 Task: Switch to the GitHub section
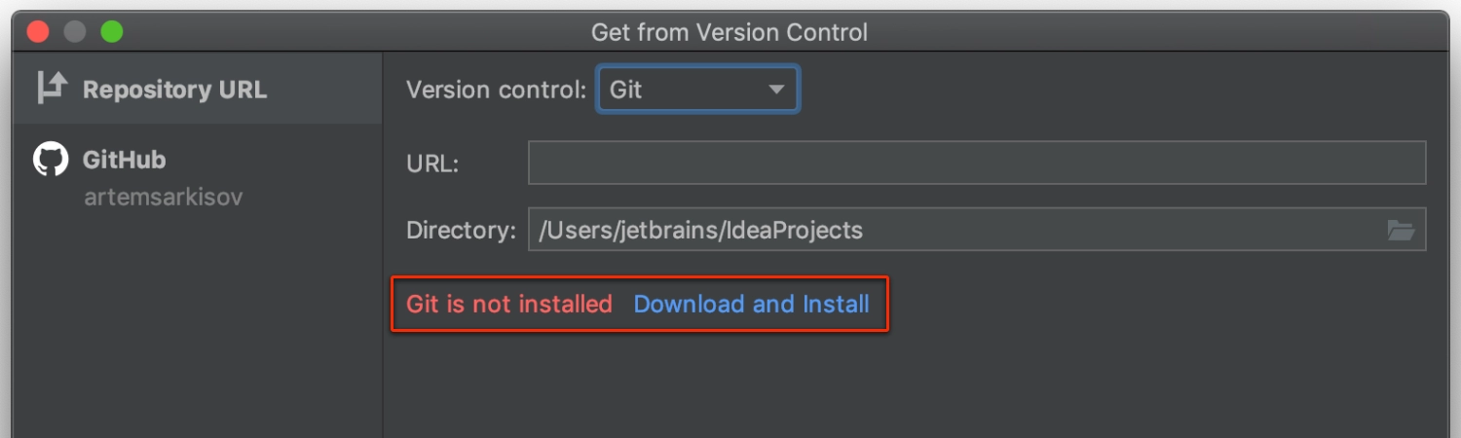124,160
